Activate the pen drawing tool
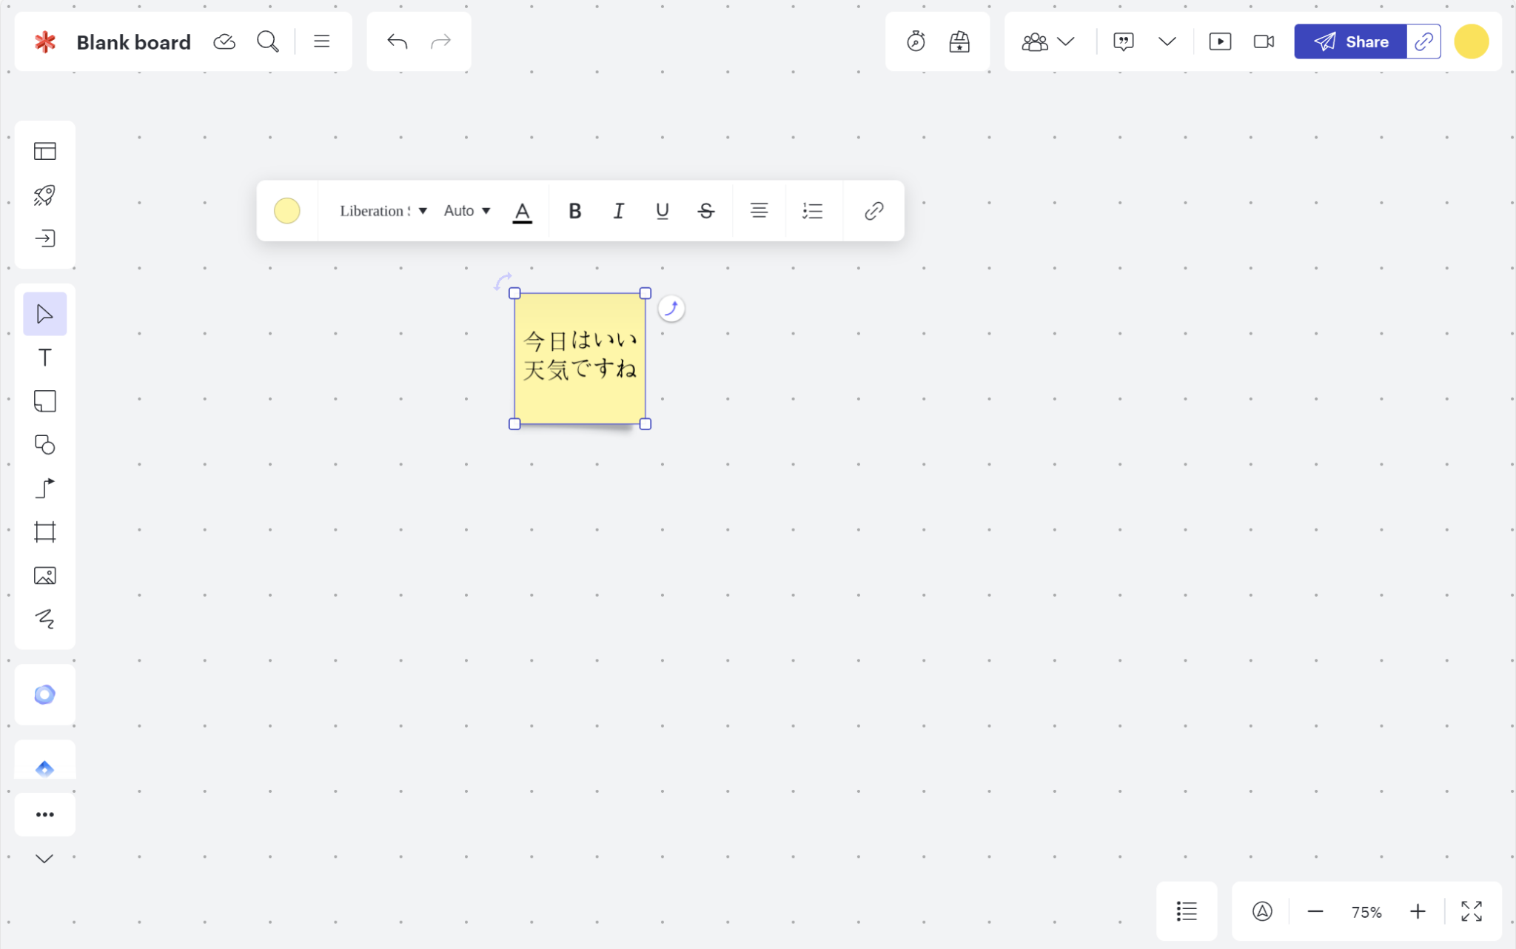Image resolution: width=1516 pixels, height=949 pixels. tap(44, 619)
